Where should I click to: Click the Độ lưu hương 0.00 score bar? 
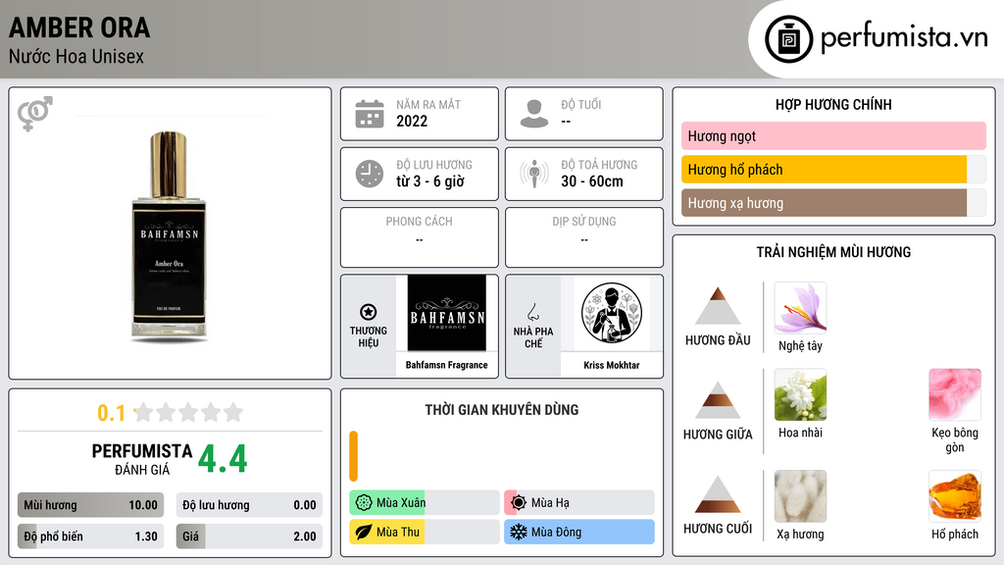click(x=249, y=505)
